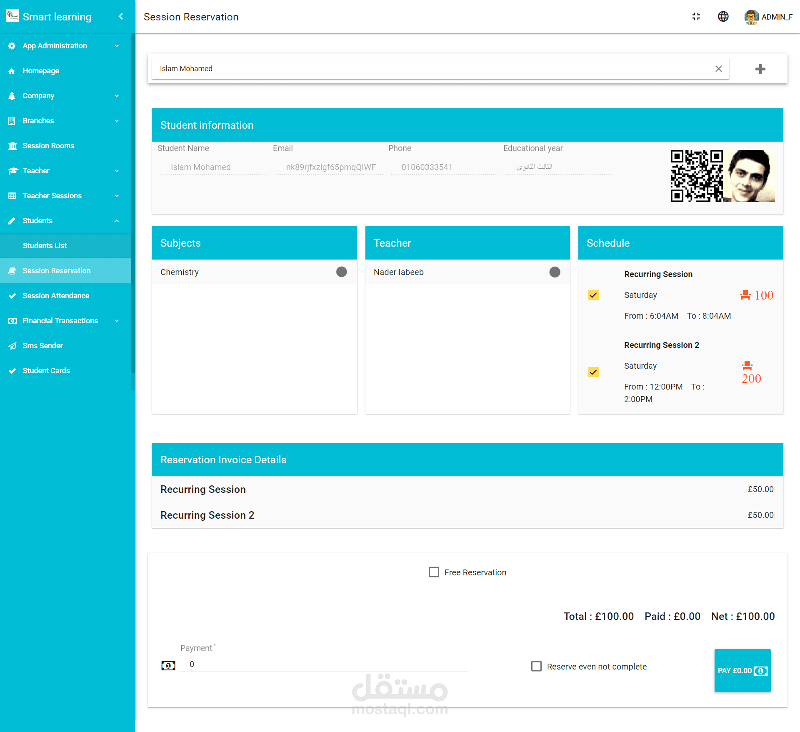Click the compress screen icon near profile
Viewport: 800px width, 732px height.
696,17
